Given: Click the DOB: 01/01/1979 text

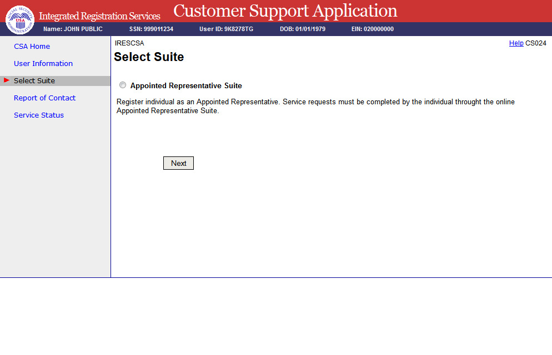Looking at the screenshot, I should tap(303, 29).
